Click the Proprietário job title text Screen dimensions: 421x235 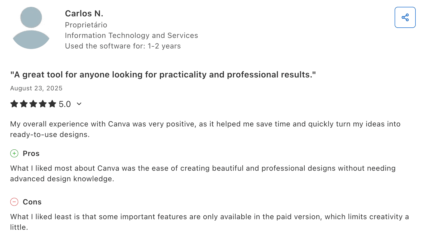pyautogui.click(x=86, y=25)
